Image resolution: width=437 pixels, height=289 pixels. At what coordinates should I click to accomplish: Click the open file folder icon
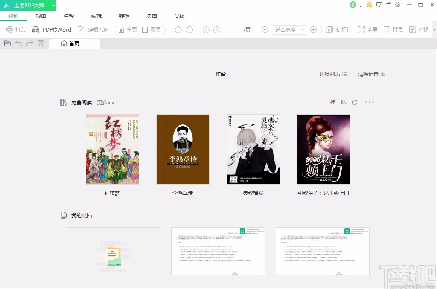[8, 43]
